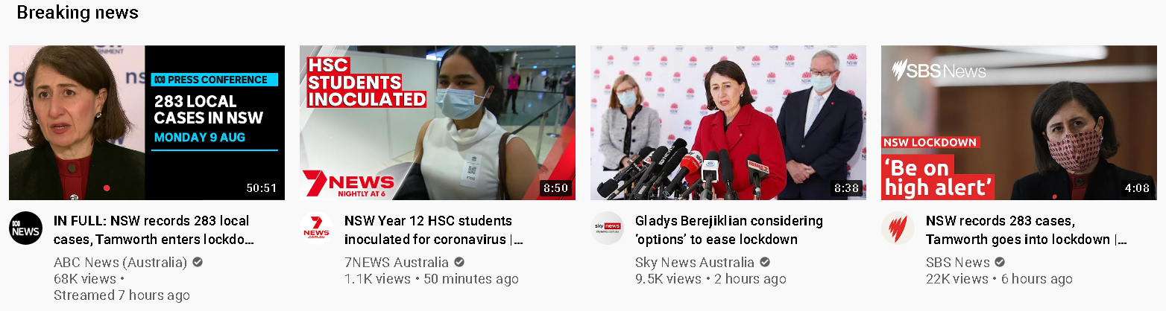
Task: Open 'IN FULL: NSW records 283 local cases' title
Action: (x=154, y=231)
